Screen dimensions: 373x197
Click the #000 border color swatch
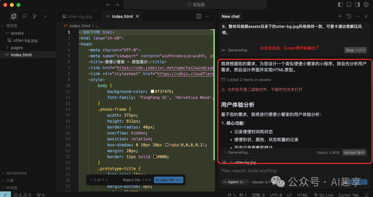(x=155, y=157)
